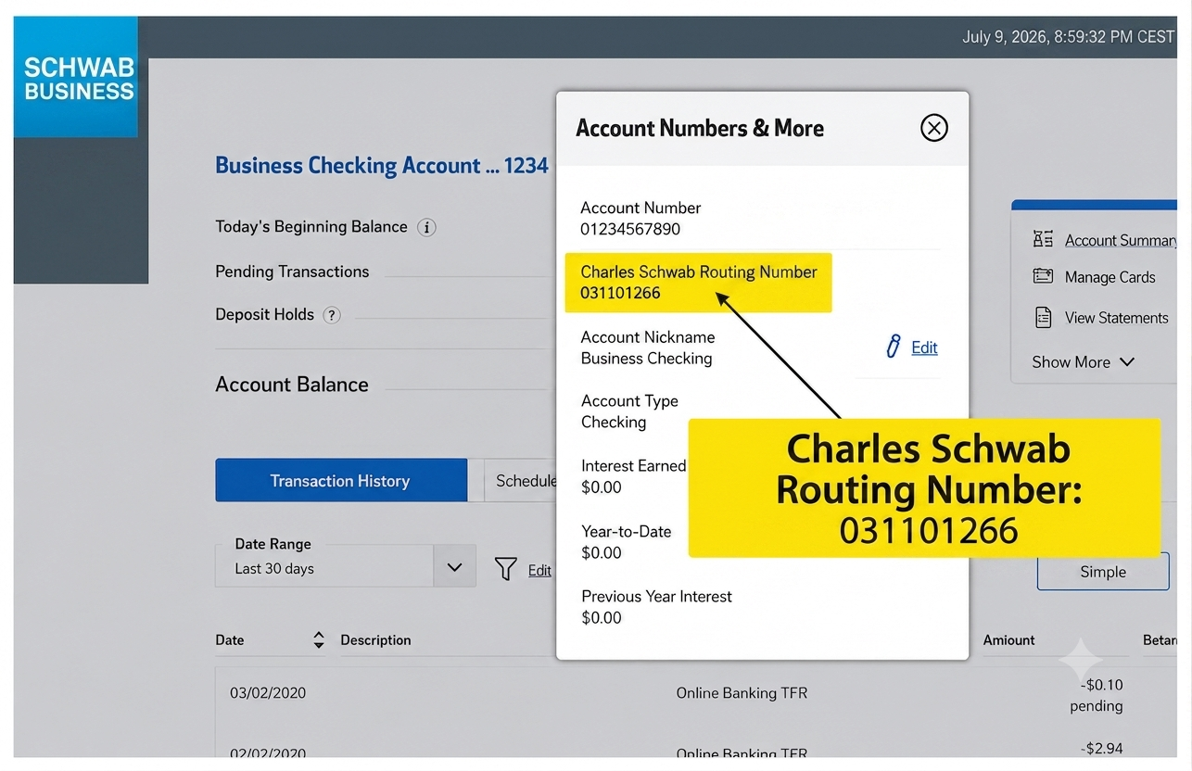Viewport: 1192px width, 771px height.
Task: Select the account number 01234567890
Action: (630, 229)
